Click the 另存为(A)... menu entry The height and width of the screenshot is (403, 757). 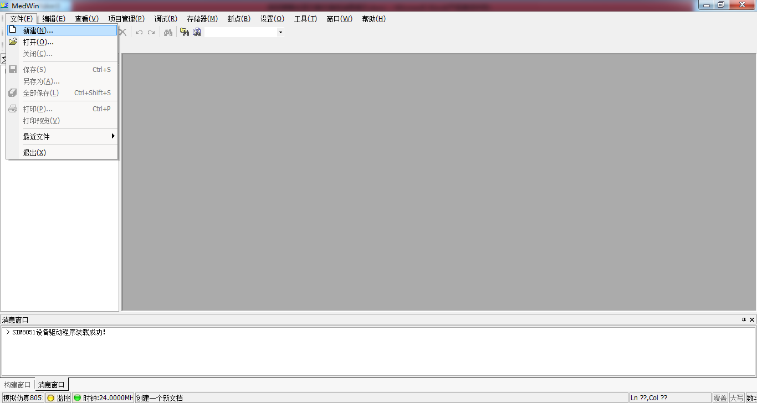pyautogui.click(x=62, y=81)
